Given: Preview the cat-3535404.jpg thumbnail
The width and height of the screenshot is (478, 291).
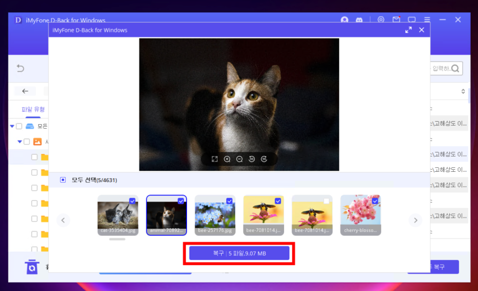Looking at the screenshot, I should (118, 215).
